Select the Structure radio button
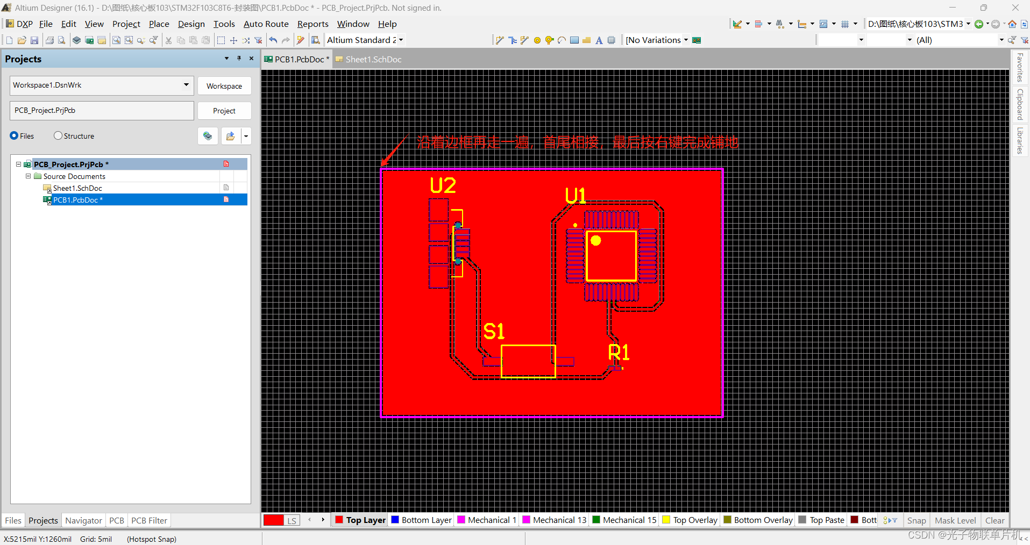Viewport: 1030px width, 545px height. coord(58,136)
